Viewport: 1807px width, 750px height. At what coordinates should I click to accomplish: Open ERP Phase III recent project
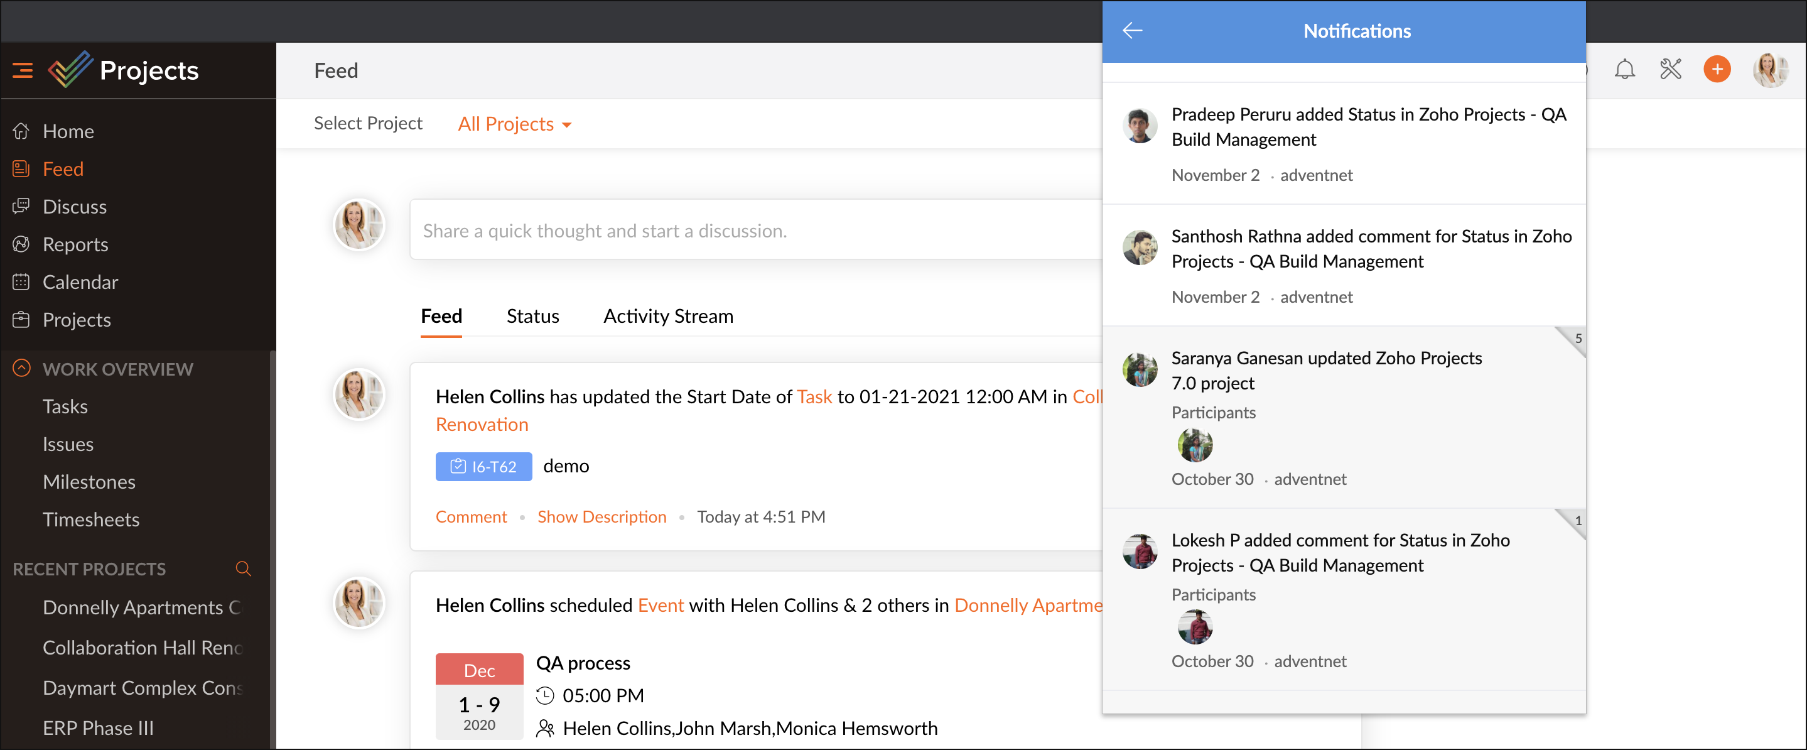[98, 727]
